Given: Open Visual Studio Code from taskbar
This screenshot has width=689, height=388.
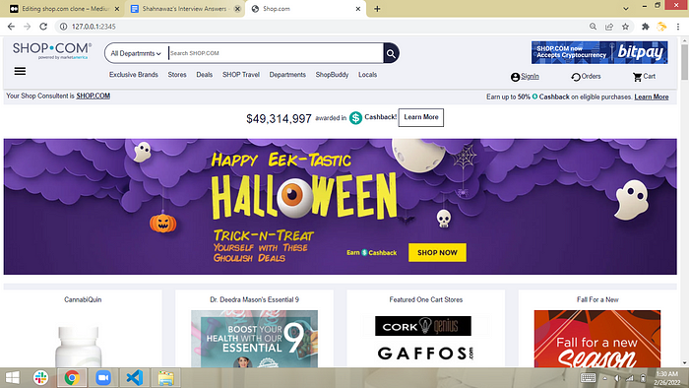Looking at the screenshot, I should (x=135, y=377).
